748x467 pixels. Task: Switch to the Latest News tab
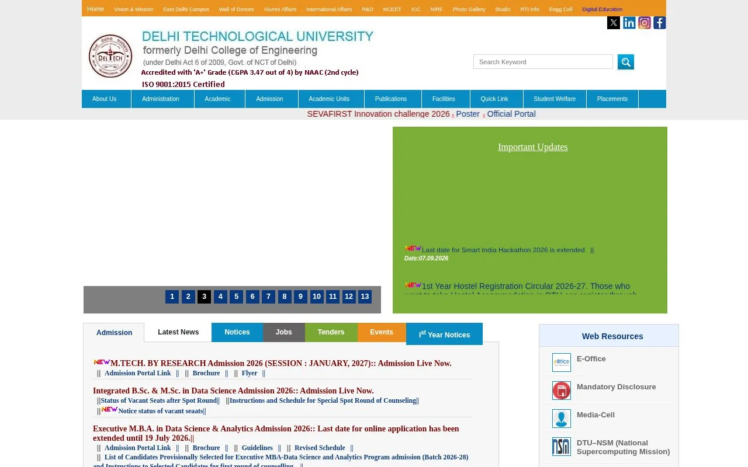coord(178,332)
